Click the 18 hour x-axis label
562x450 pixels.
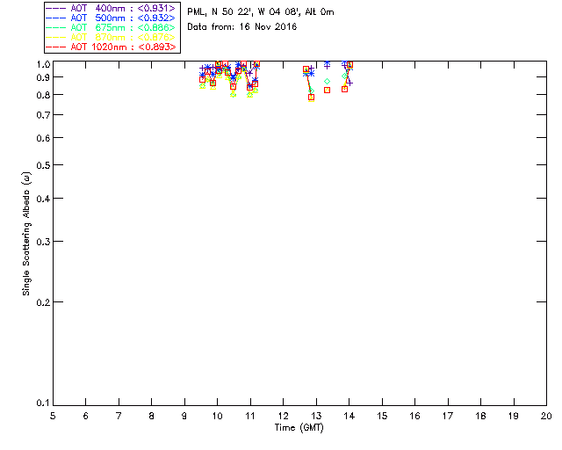pyautogui.click(x=480, y=416)
